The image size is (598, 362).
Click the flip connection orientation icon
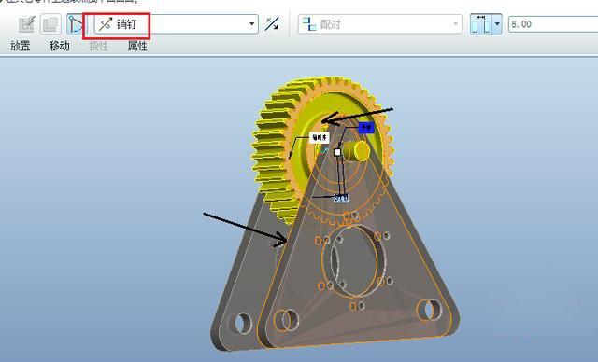(x=272, y=24)
